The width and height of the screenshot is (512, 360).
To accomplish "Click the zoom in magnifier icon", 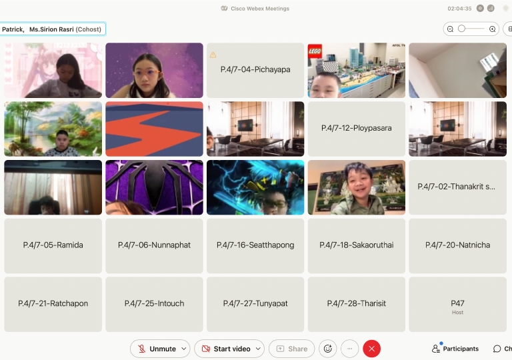I will 493,29.
